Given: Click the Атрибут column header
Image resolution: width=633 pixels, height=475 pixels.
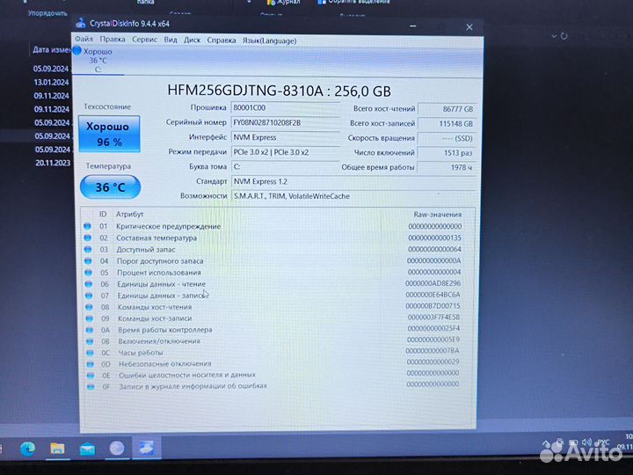Looking at the screenshot, I should pyautogui.click(x=129, y=214).
